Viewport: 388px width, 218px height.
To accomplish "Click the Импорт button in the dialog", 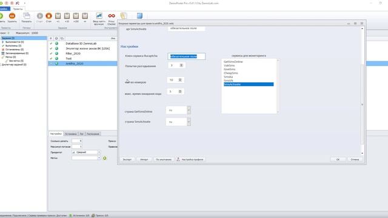I will (x=144, y=159).
